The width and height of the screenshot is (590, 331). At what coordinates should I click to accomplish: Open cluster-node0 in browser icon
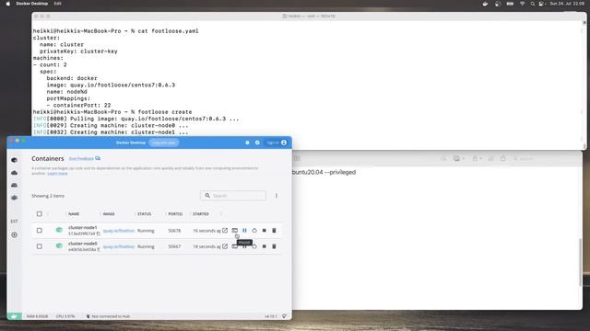pyautogui.click(x=225, y=246)
